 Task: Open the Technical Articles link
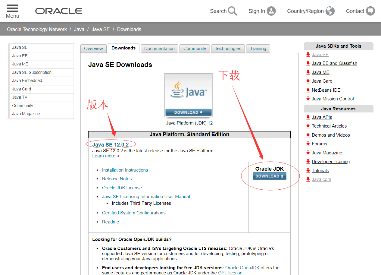(x=329, y=126)
